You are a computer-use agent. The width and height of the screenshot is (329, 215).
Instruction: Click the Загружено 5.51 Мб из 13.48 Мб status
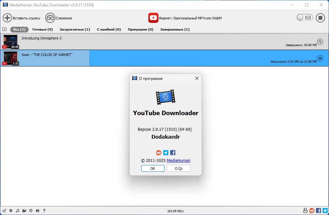294,62
